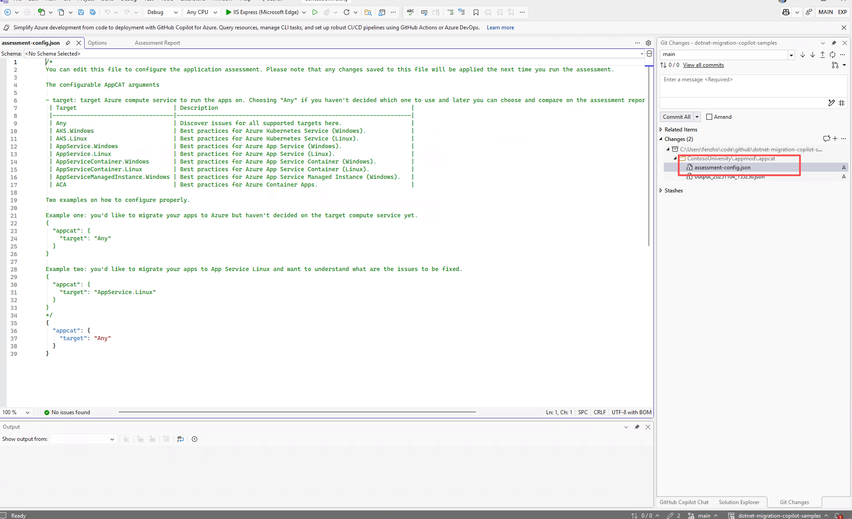Viewport: 852px width, 519px height.
Task: Switch to the Assessment Report tab
Action: click(157, 43)
